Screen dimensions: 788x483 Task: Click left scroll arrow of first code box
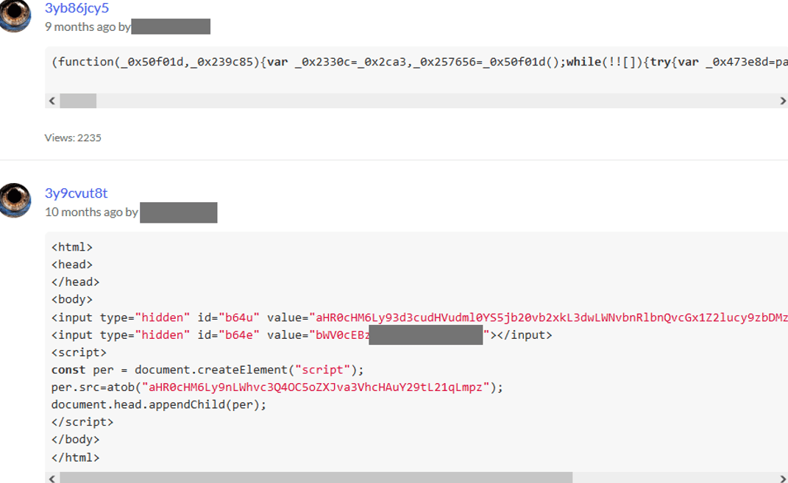(52, 101)
